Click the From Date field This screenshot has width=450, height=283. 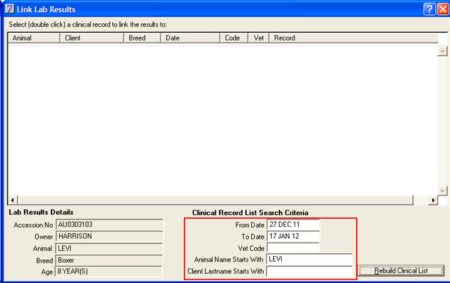pos(293,225)
